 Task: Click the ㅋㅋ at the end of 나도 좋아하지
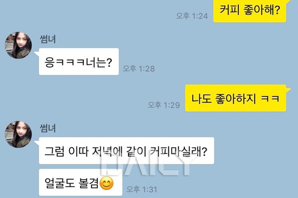click(x=270, y=99)
